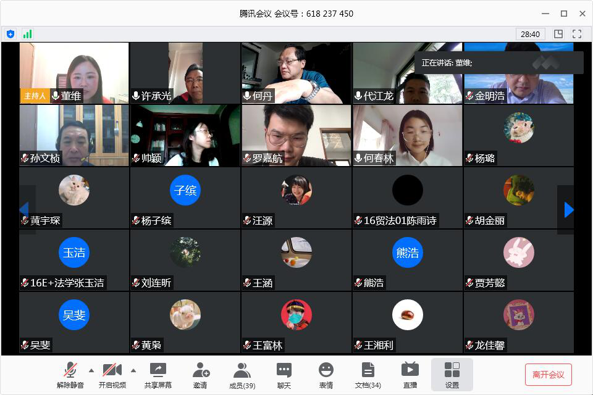593x395 pixels.
Task: Unmute microphone (解除静音)
Action: [x=70, y=375]
